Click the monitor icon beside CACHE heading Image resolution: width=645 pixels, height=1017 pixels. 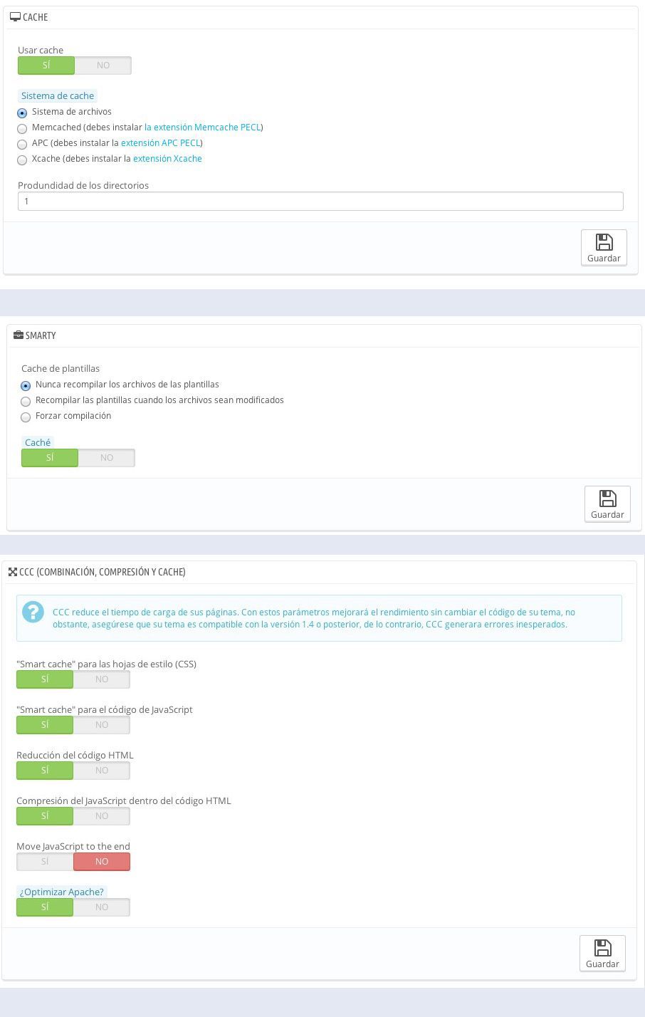click(15, 17)
